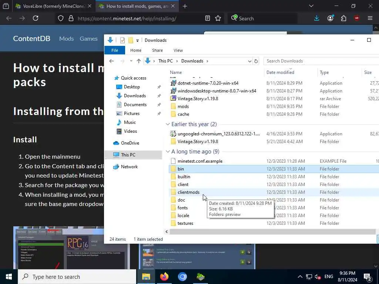Viewport: 379px width, 284px height.
Task: Select Network in the navigation pane
Action: point(129,167)
